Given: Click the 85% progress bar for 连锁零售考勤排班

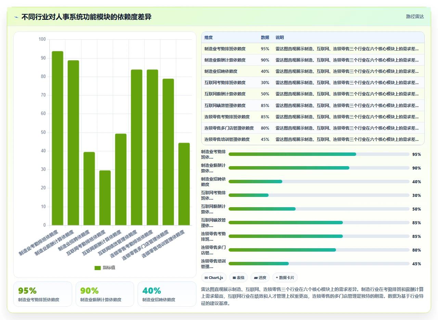Looking at the screenshot, I should click(x=319, y=236).
